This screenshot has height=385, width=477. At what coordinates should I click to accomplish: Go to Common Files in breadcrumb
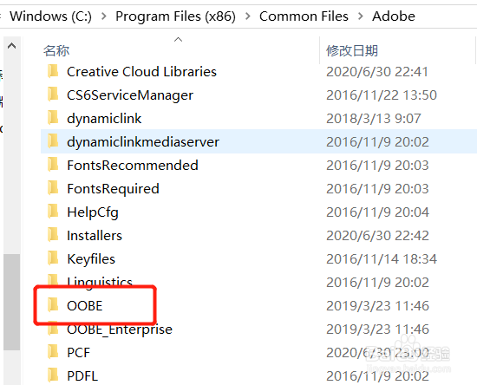click(304, 16)
